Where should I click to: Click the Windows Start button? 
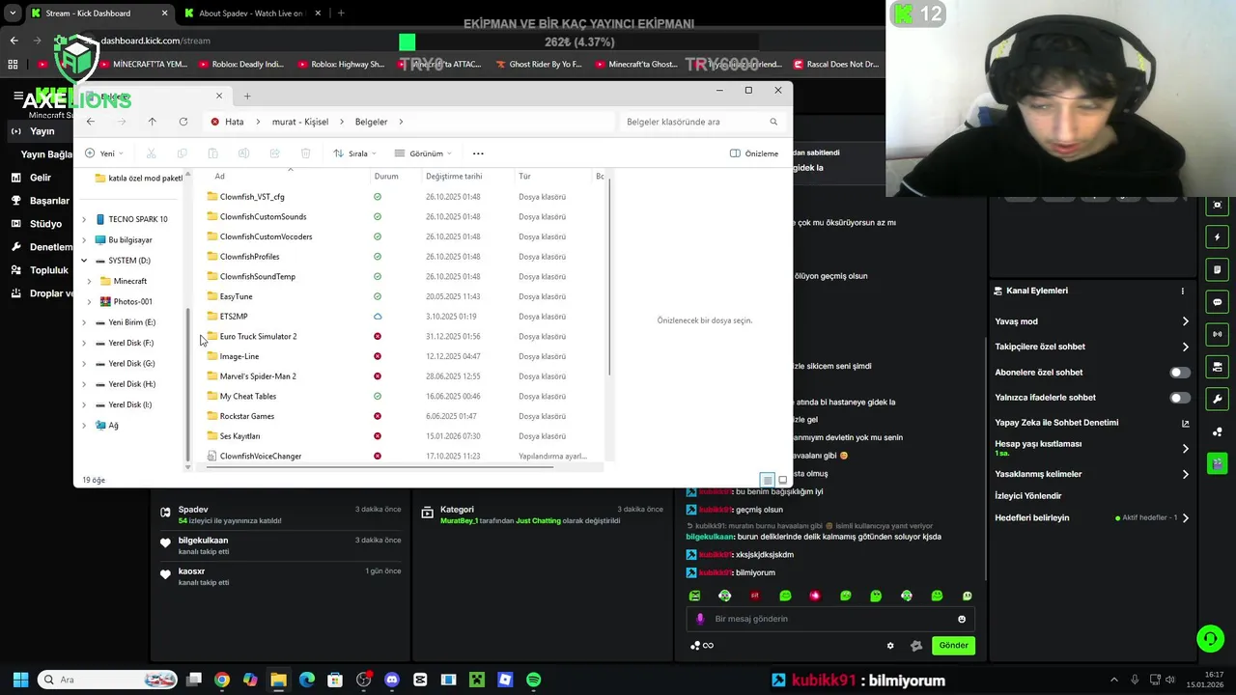(20, 680)
